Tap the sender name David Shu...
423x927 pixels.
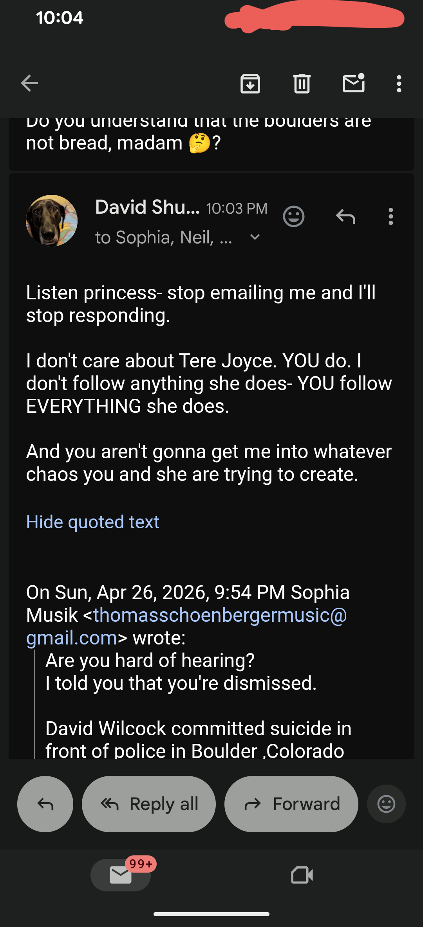click(x=147, y=207)
